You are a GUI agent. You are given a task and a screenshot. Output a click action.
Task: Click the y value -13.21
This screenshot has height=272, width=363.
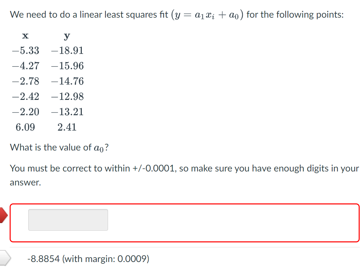click(x=67, y=112)
